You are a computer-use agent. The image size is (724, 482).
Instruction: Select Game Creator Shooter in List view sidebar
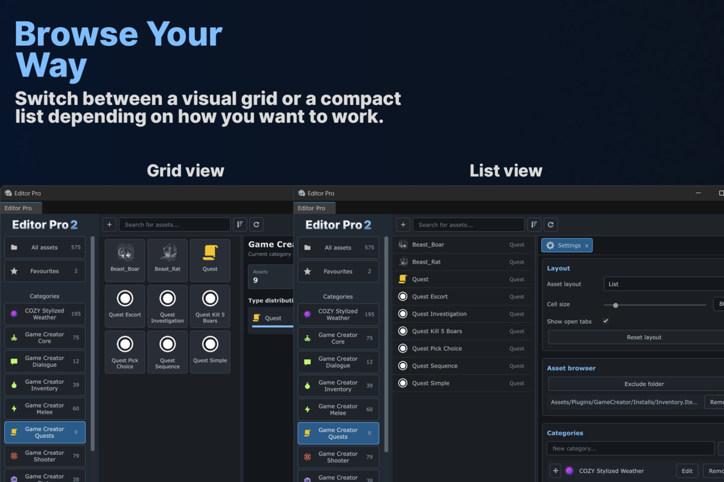pos(338,457)
